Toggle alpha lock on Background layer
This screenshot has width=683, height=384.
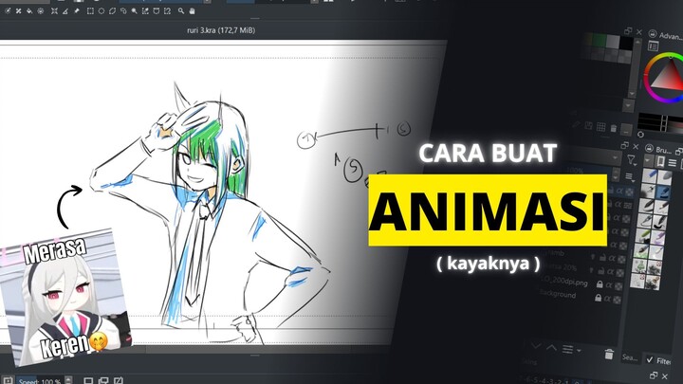[608, 299]
